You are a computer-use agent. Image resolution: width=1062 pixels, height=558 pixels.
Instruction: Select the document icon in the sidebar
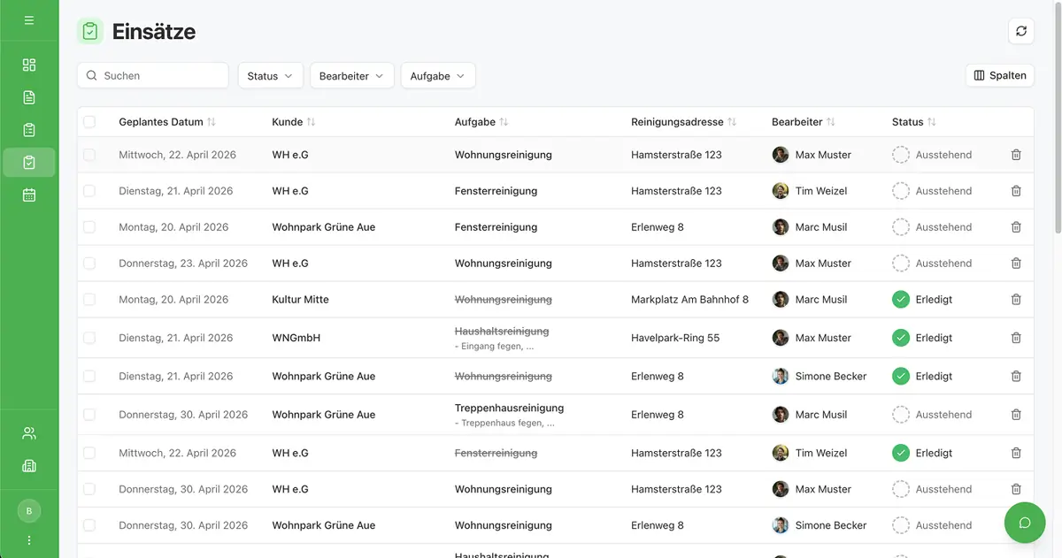click(28, 96)
